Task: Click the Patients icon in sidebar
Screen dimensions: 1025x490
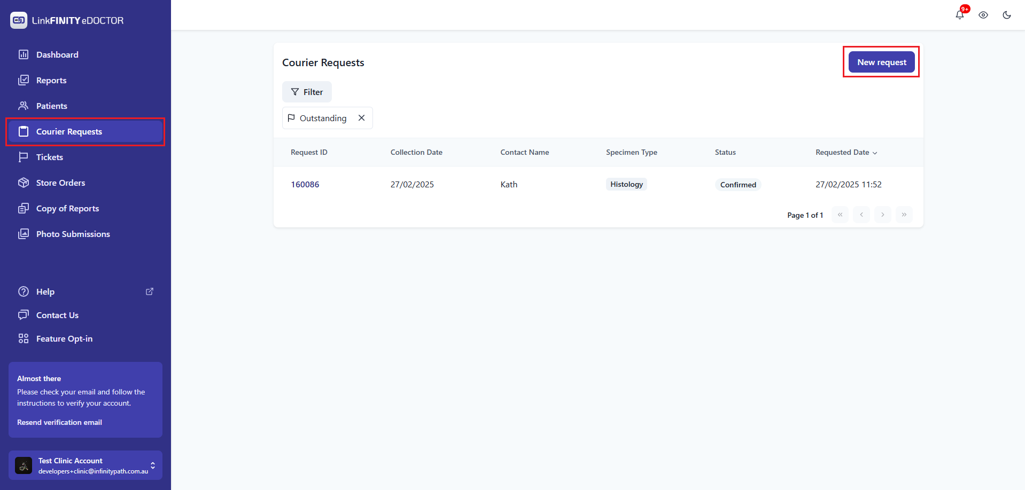Action: click(24, 106)
